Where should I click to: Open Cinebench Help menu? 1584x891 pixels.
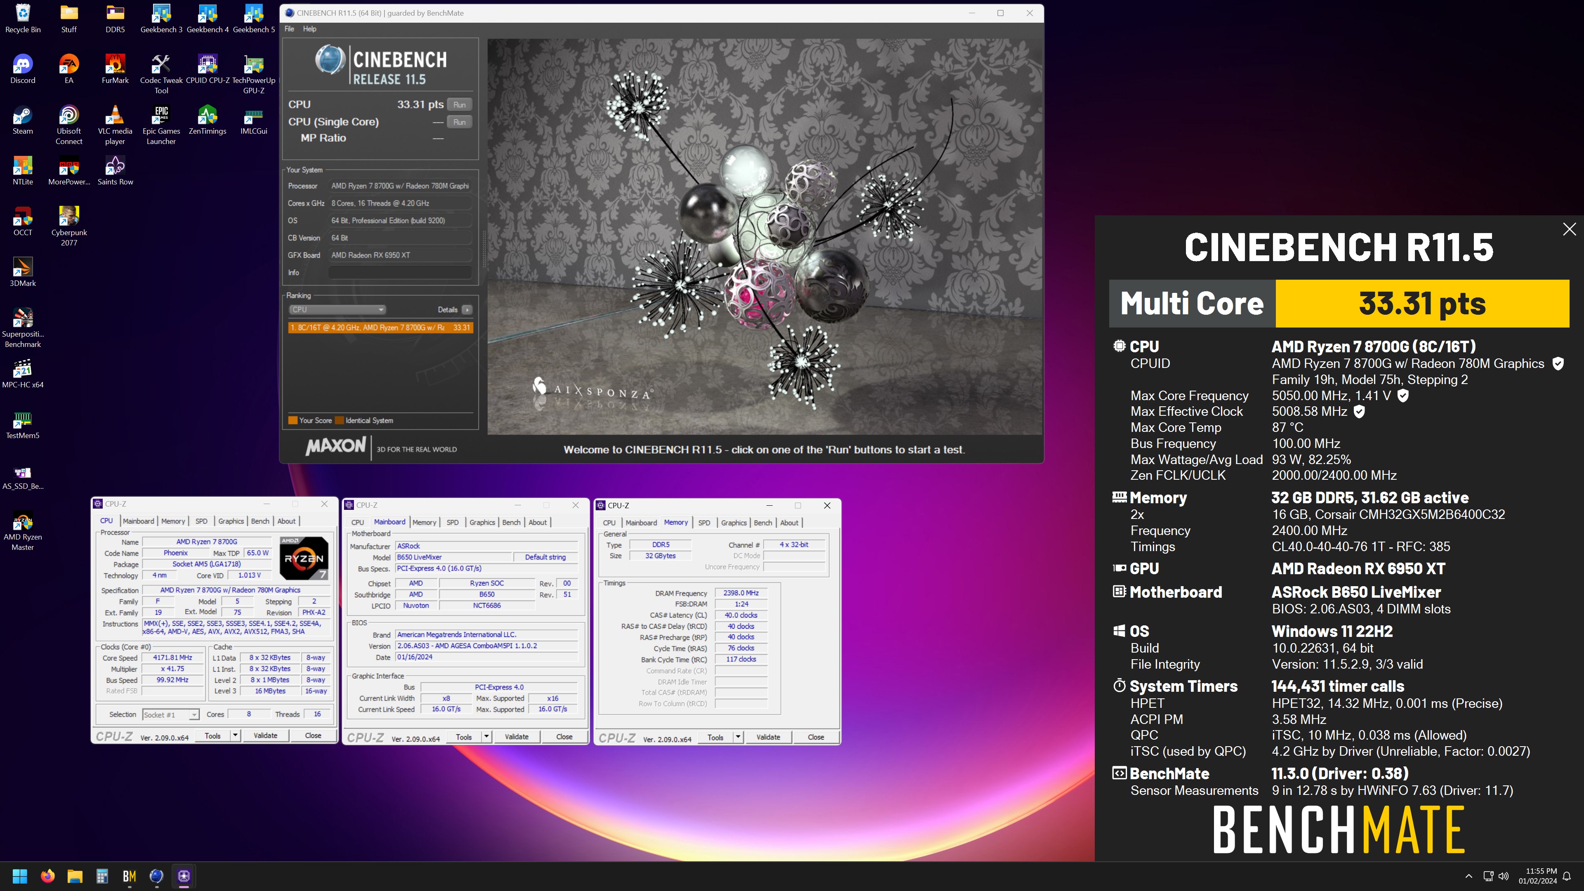pyautogui.click(x=309, y=29)
